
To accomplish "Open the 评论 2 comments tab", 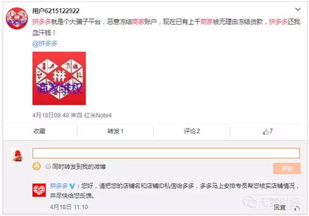I will tap(192, 131).
